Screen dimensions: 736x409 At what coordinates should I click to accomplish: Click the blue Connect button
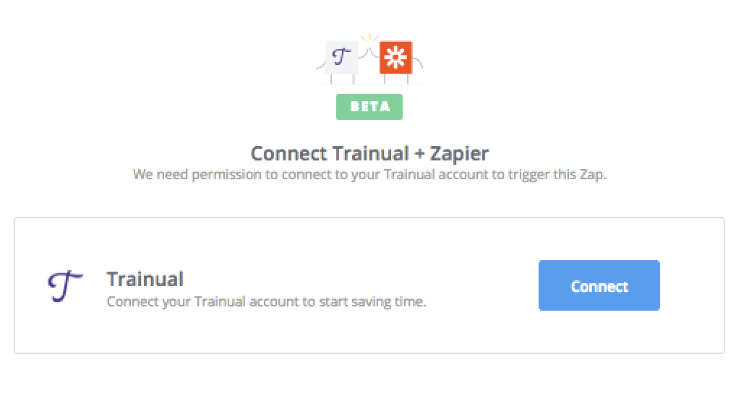pyautogui.click(x=599, y=285)
